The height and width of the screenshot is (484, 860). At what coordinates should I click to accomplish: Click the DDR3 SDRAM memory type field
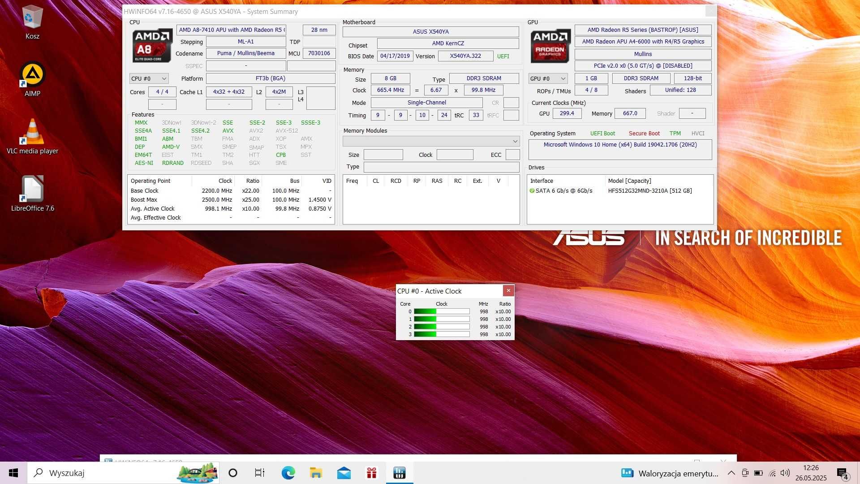coord(484,78)
